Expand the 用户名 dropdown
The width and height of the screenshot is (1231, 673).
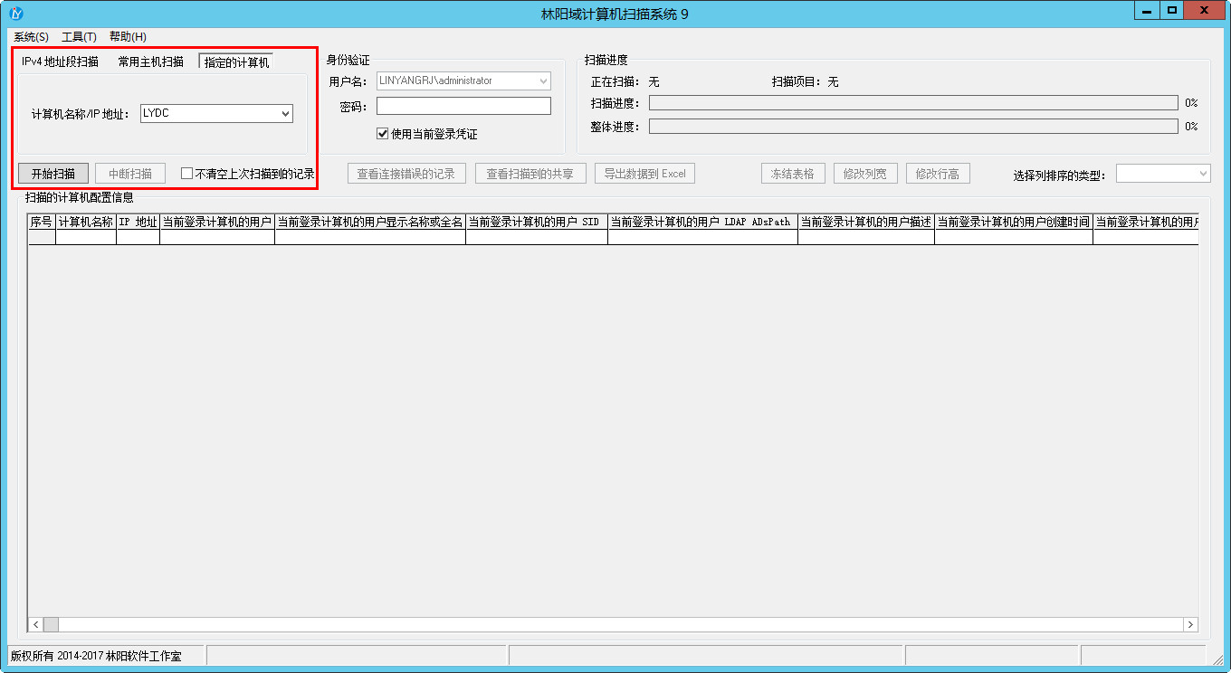[544, 81]
